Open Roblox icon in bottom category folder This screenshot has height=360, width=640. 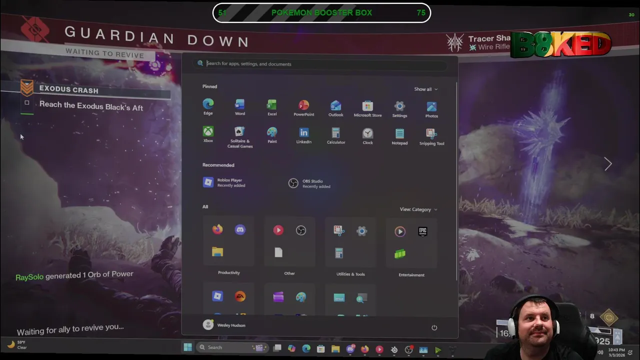(x=217, y=296)
